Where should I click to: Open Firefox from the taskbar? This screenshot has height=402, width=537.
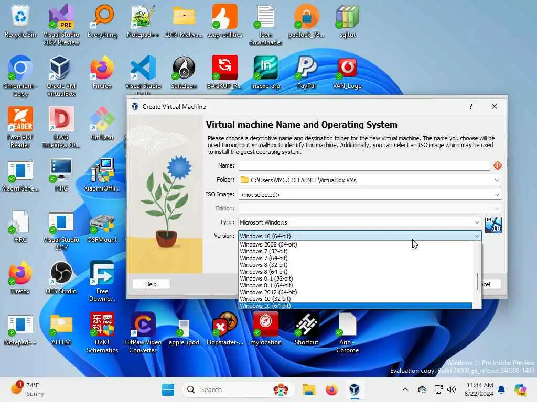331,389
